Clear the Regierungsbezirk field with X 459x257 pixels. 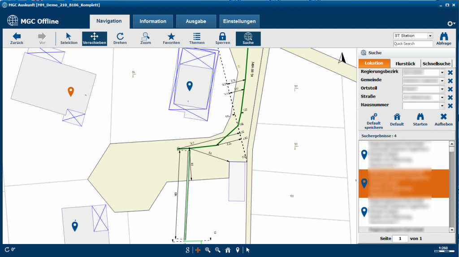pyautogui.click(x=450, y=72)
